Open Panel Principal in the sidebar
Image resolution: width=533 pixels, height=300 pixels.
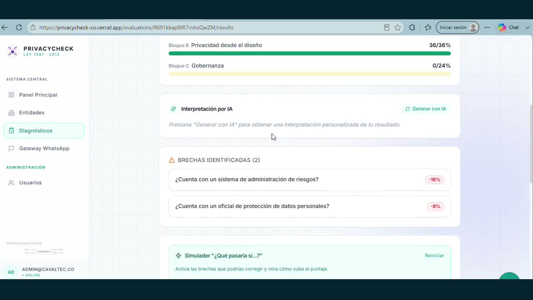tap(44, 95)
